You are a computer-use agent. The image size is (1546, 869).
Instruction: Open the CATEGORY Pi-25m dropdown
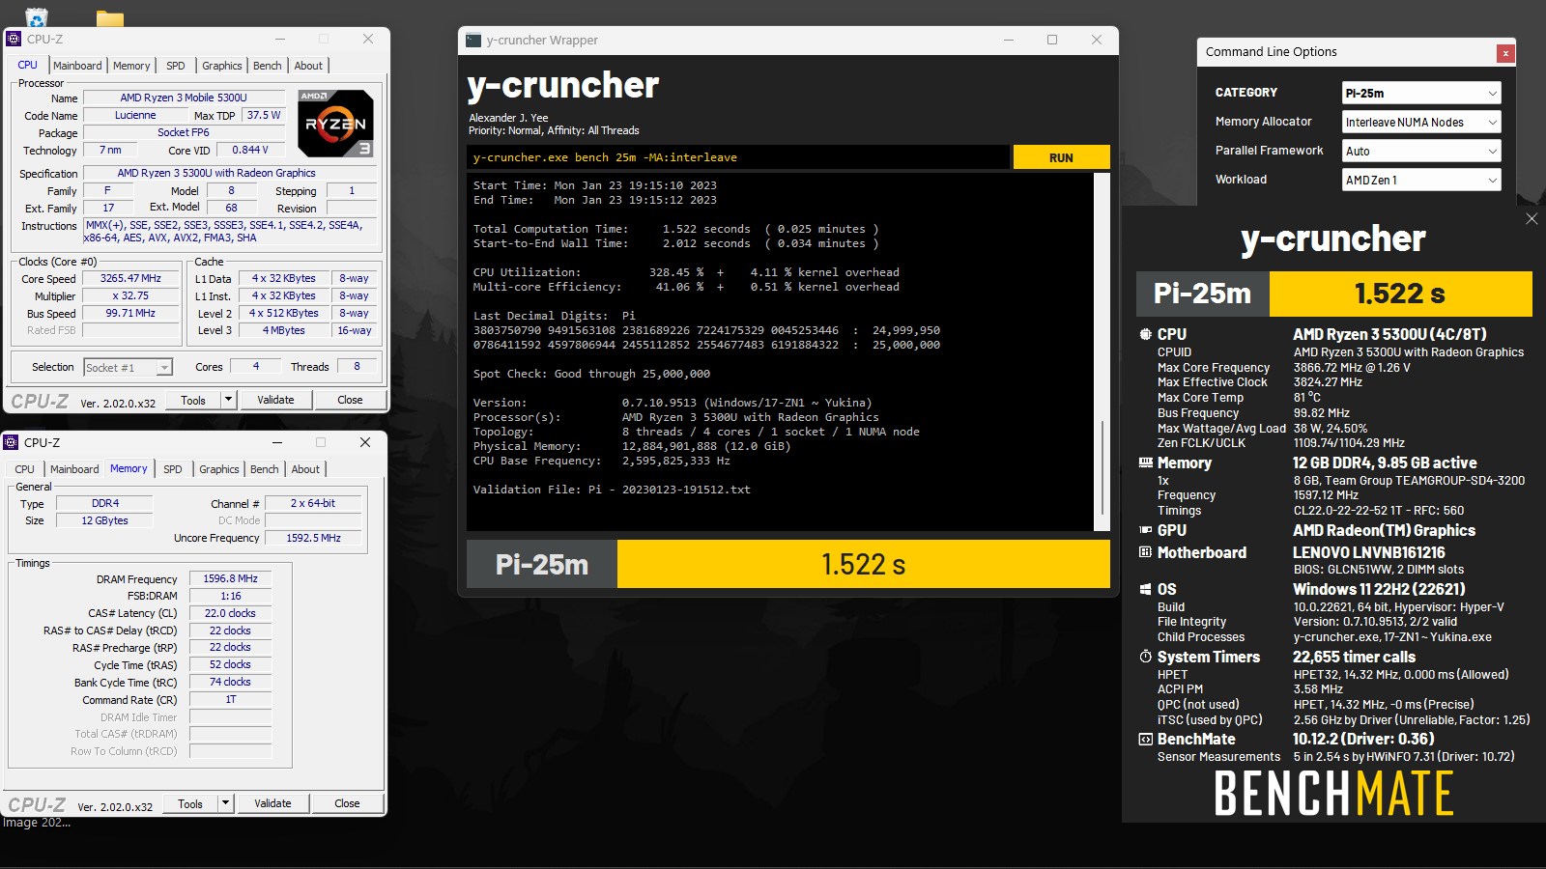(1421, 93)
